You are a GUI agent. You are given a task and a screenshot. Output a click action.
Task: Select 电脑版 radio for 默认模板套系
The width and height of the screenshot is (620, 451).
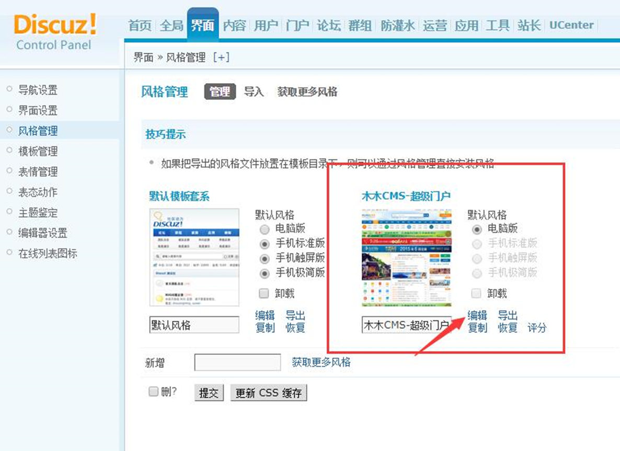pos(265,229)
